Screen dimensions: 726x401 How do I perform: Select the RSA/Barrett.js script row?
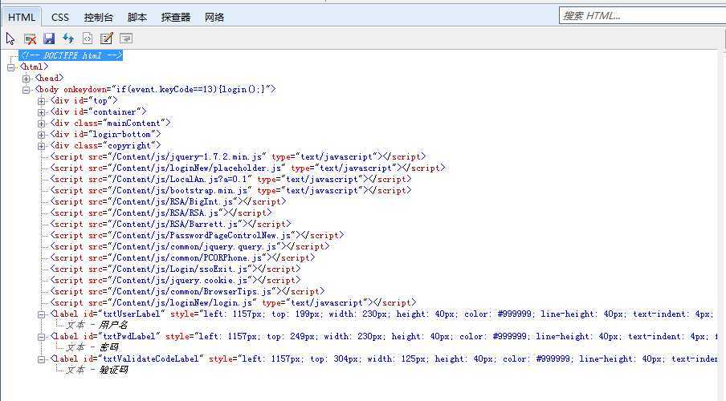(170, 224)
